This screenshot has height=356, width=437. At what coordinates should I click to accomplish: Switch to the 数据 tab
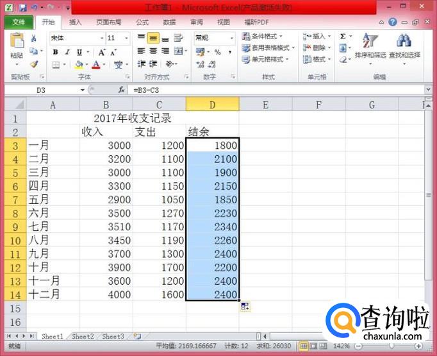[x=169, y=22]
